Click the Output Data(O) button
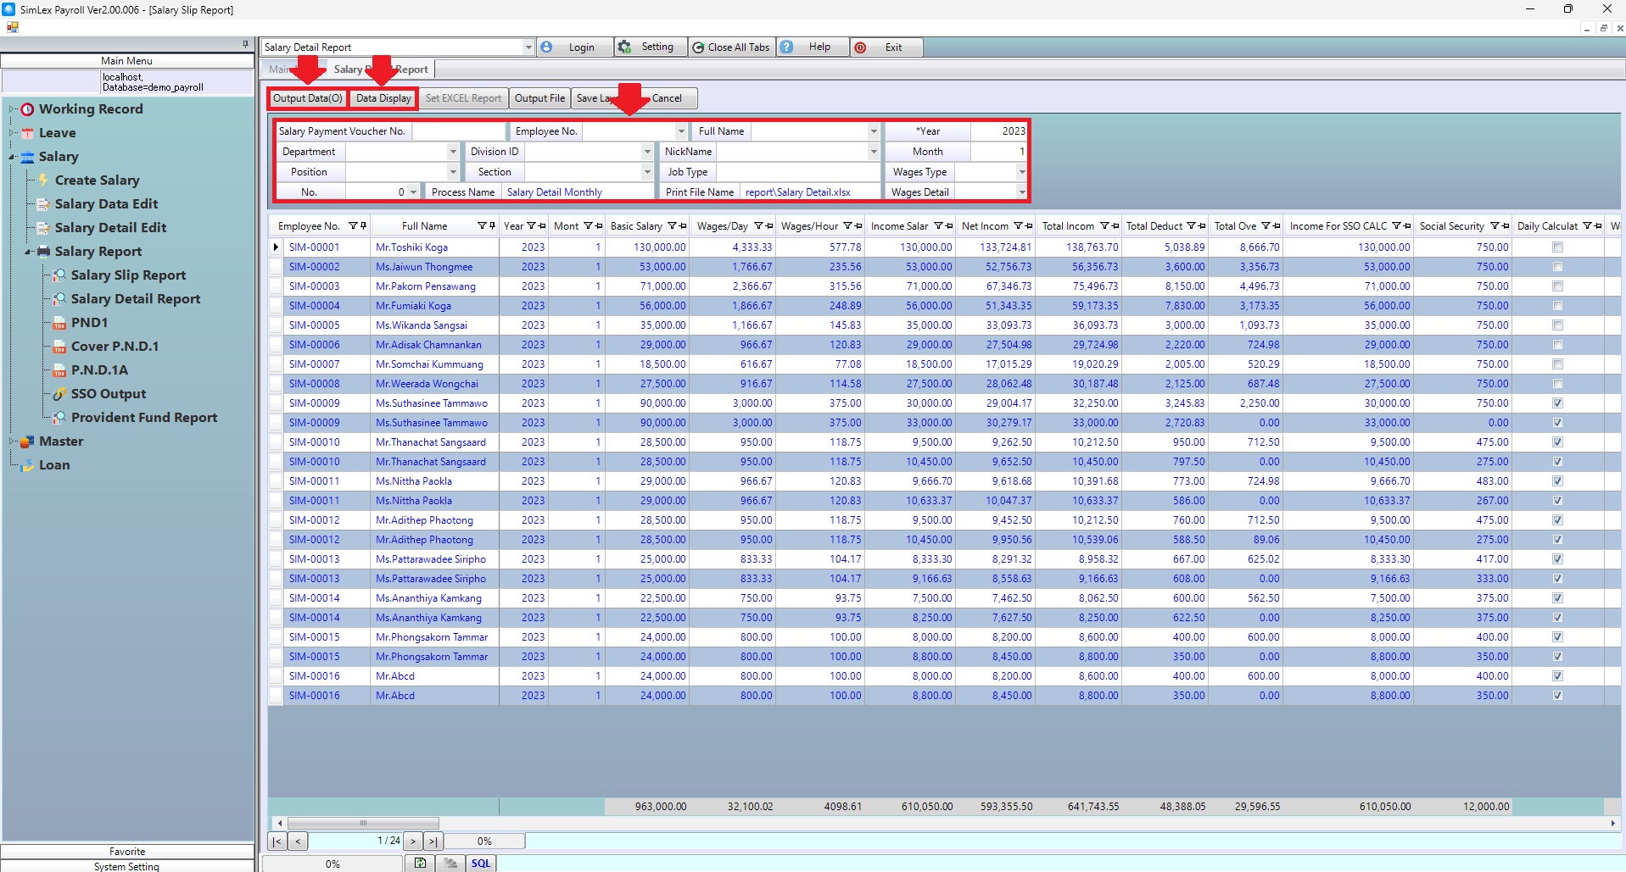Screen dimensions: 1626x872 307,98
